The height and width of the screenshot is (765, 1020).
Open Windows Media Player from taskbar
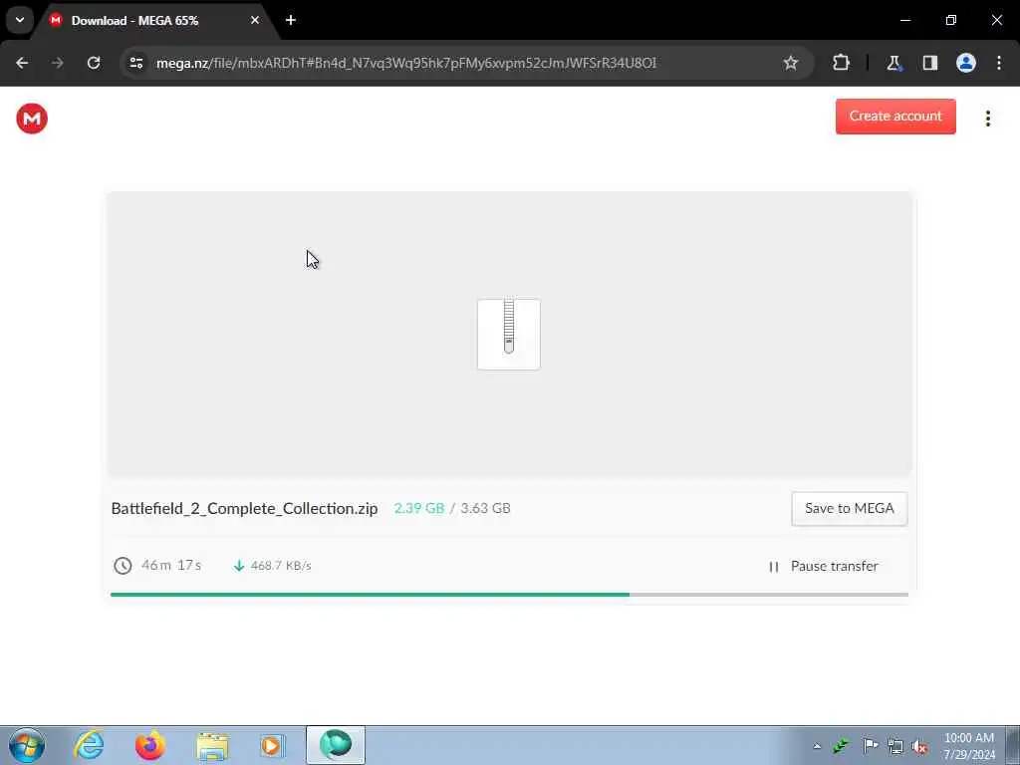tap(273, 745)
